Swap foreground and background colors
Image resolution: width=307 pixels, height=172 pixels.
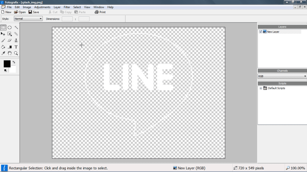click(14, 62)
